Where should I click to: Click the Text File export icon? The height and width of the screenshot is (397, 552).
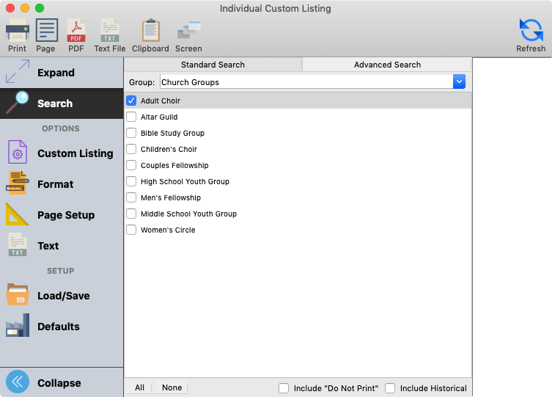110,33
